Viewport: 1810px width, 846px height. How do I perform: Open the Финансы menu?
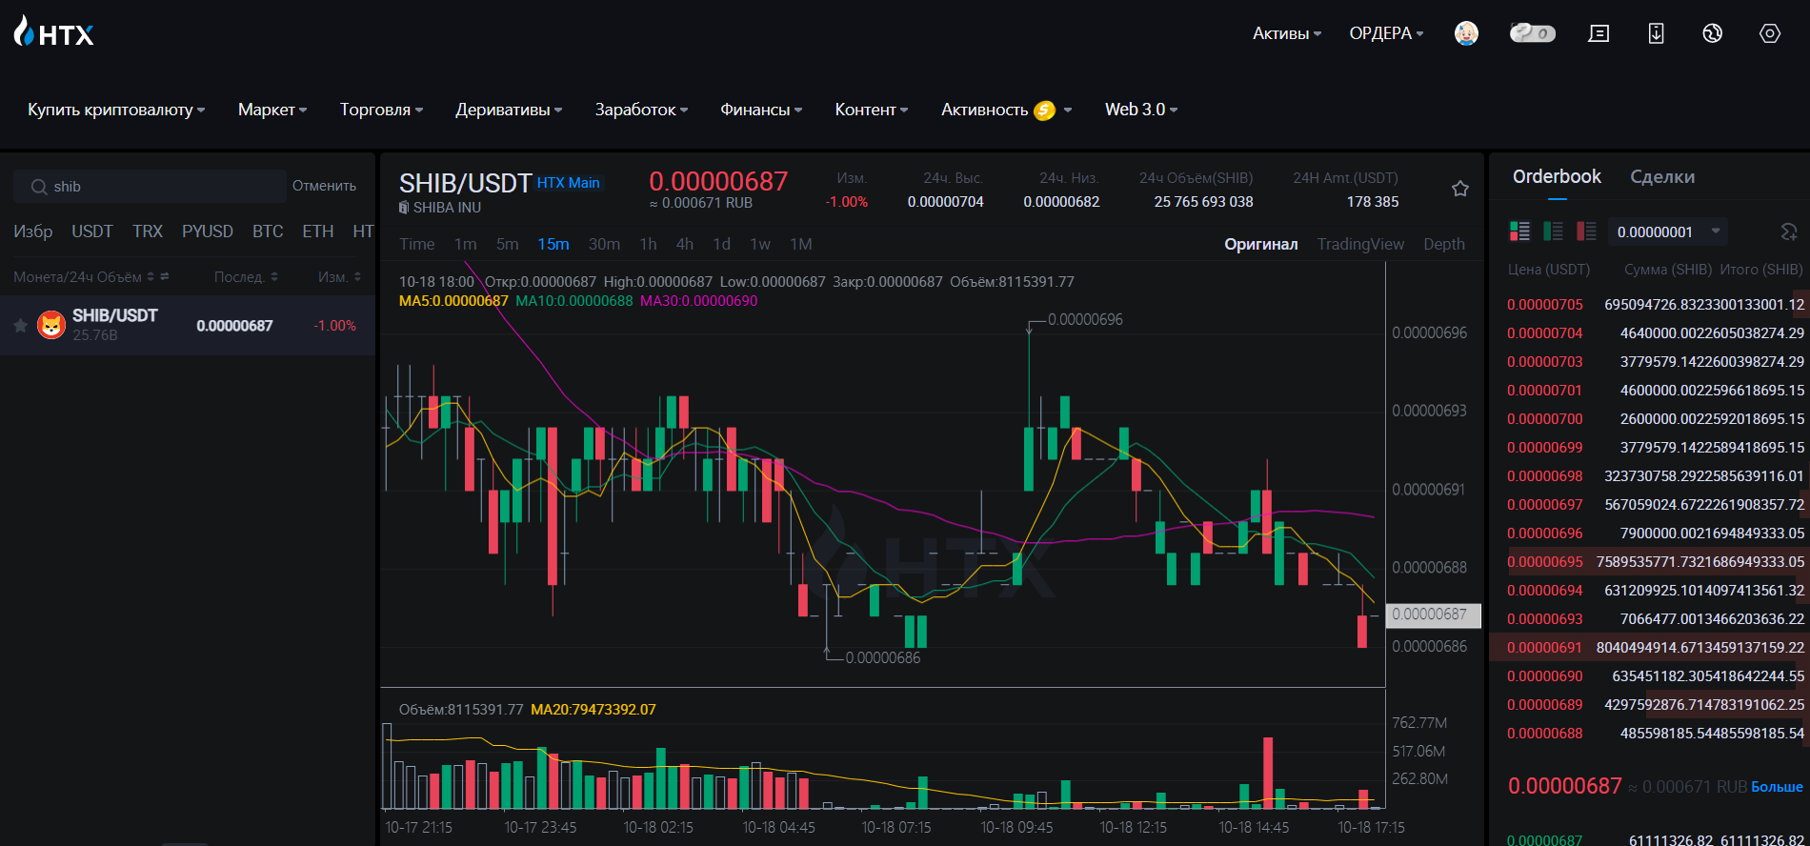point(761,110)
